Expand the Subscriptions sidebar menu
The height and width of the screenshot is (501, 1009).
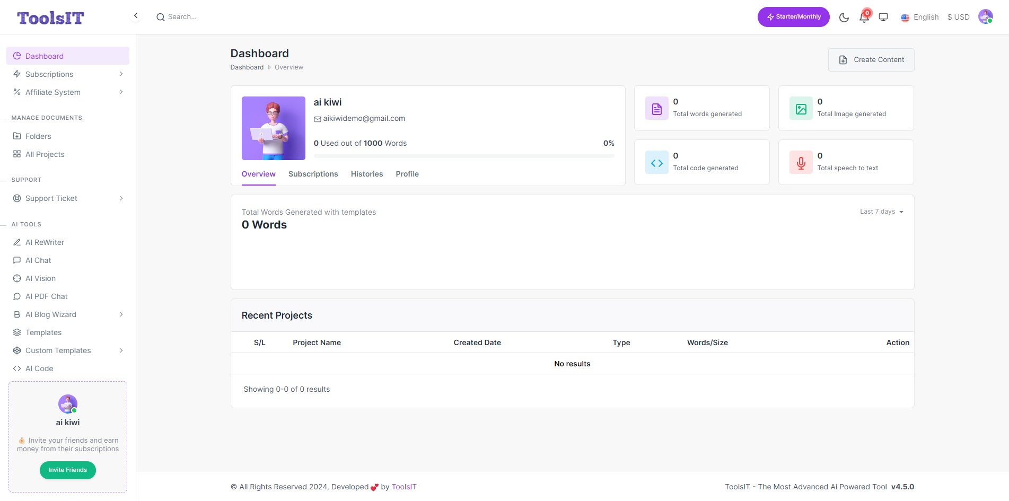click(68, 74)
